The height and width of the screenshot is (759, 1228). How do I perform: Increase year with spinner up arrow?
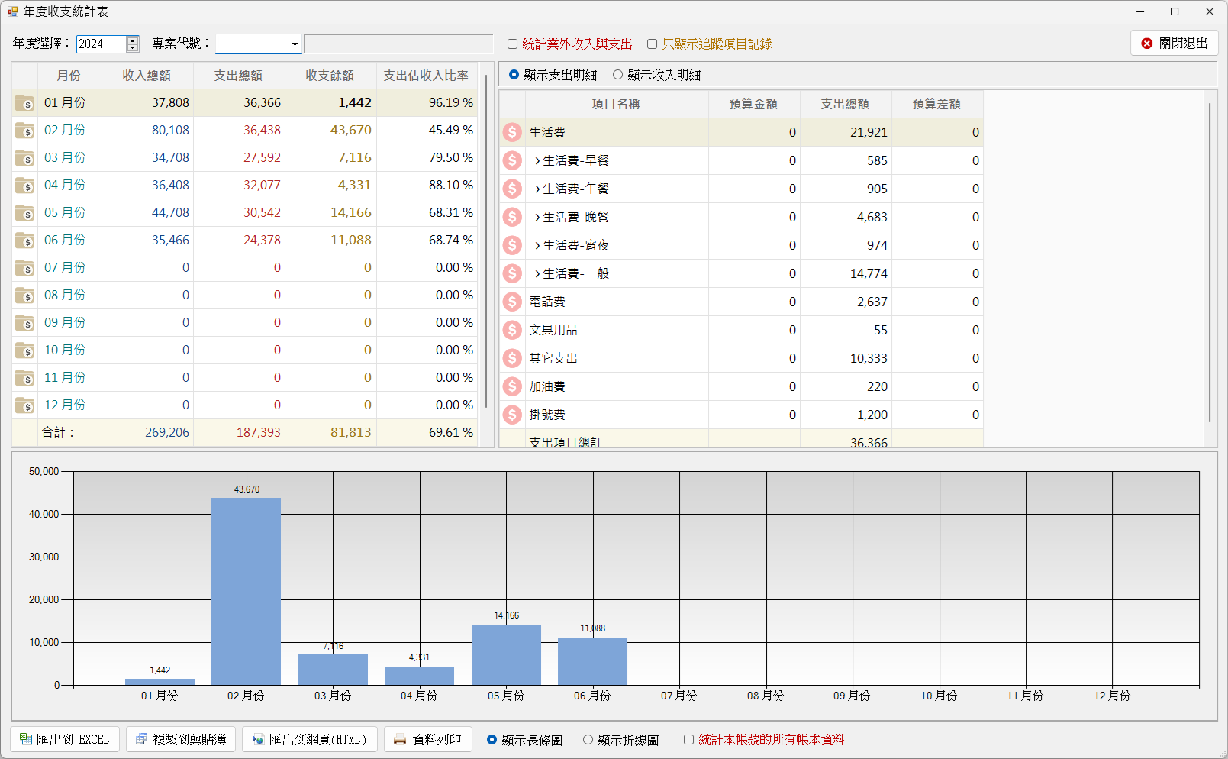tap(133, 40)
